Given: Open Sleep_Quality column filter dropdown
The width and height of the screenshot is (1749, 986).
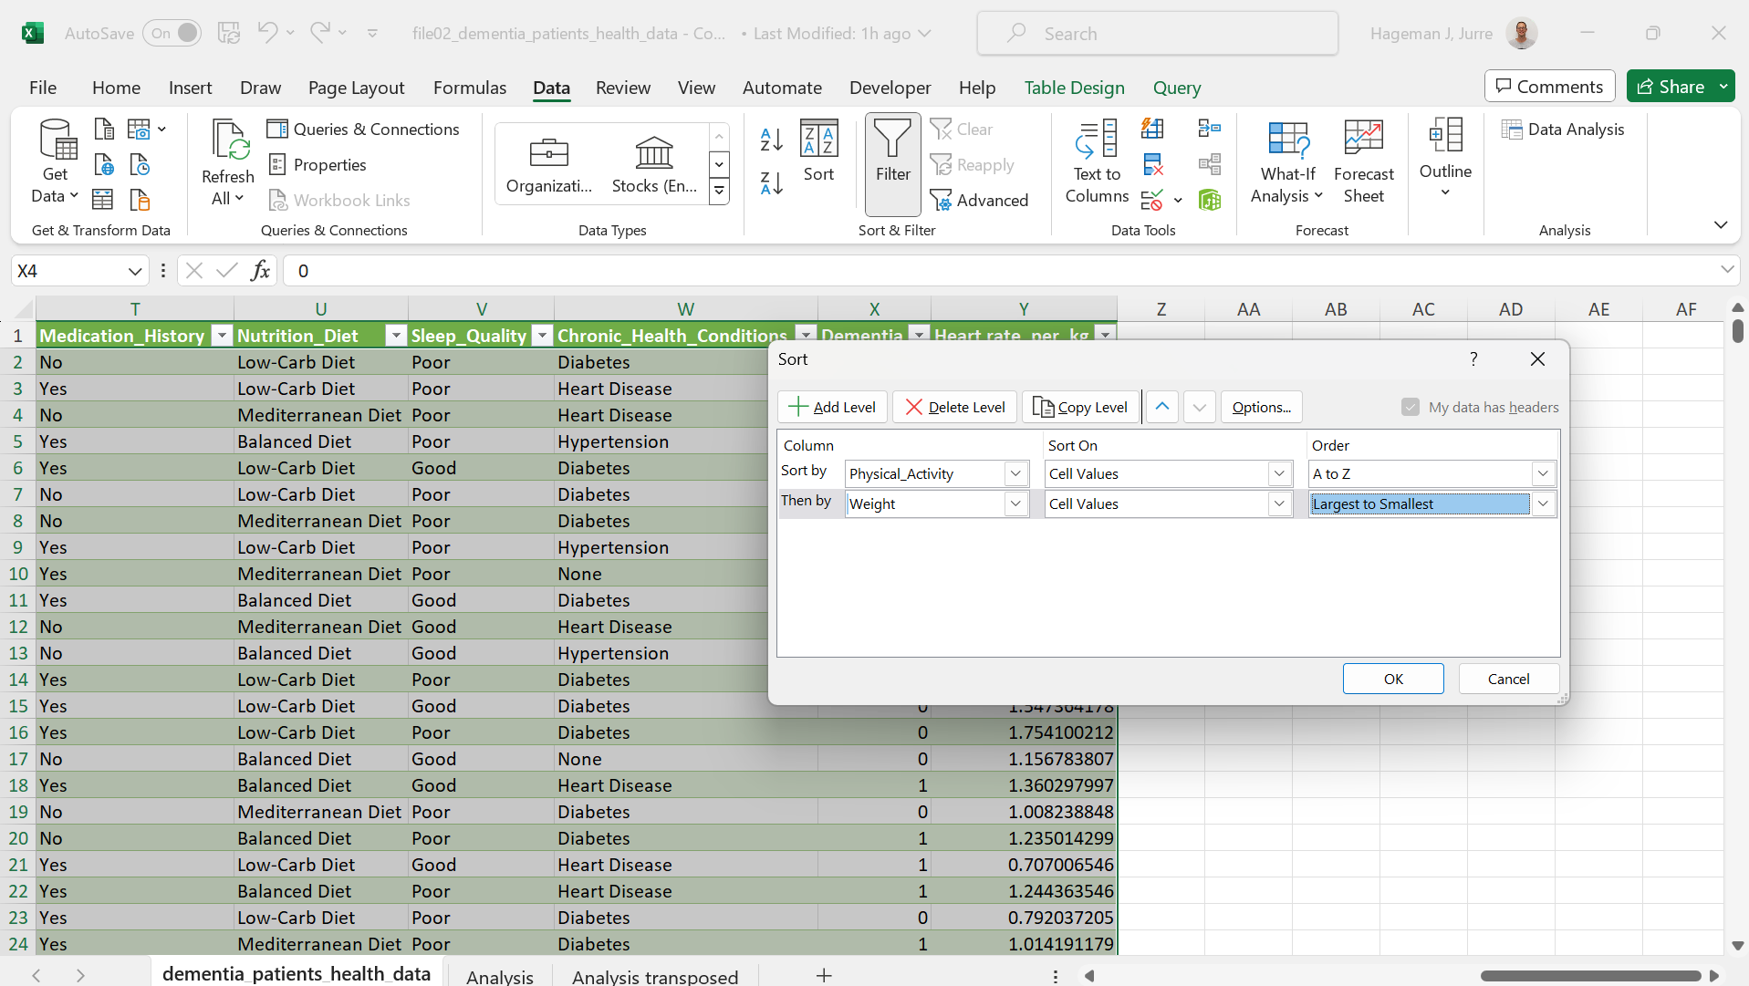Looking at the screenshot, I should [542, 336].
